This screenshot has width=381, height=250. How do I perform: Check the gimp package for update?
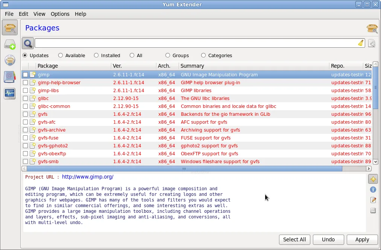point(25,74)
